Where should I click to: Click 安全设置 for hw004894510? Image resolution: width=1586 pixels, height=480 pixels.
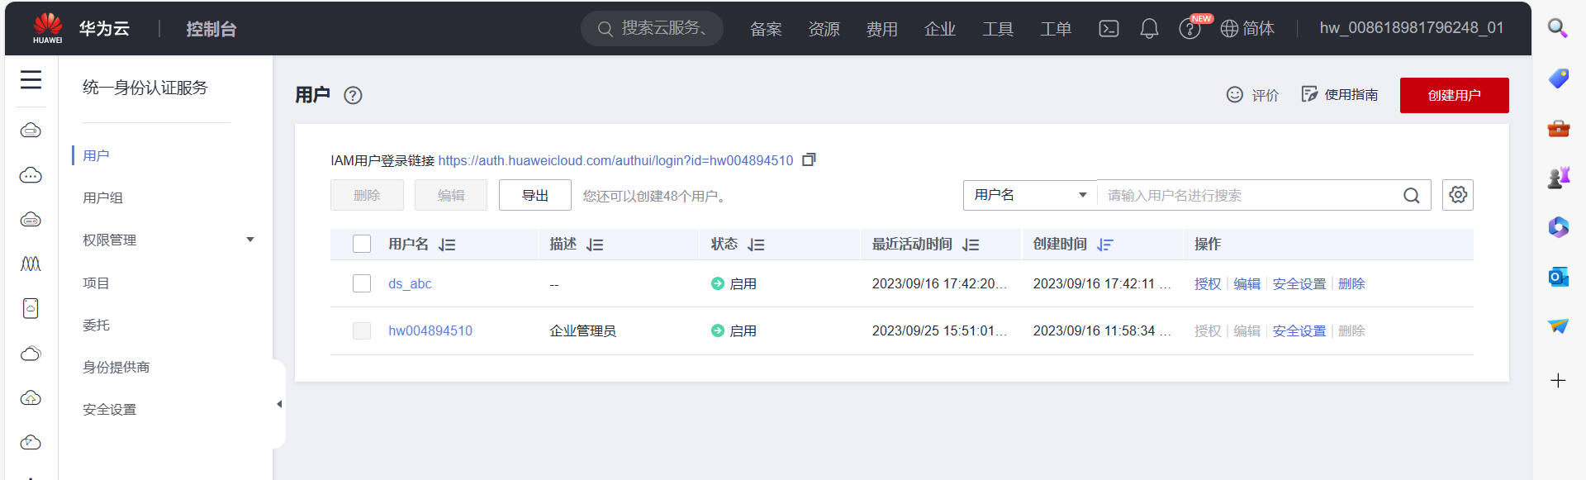click(1299, 330)
